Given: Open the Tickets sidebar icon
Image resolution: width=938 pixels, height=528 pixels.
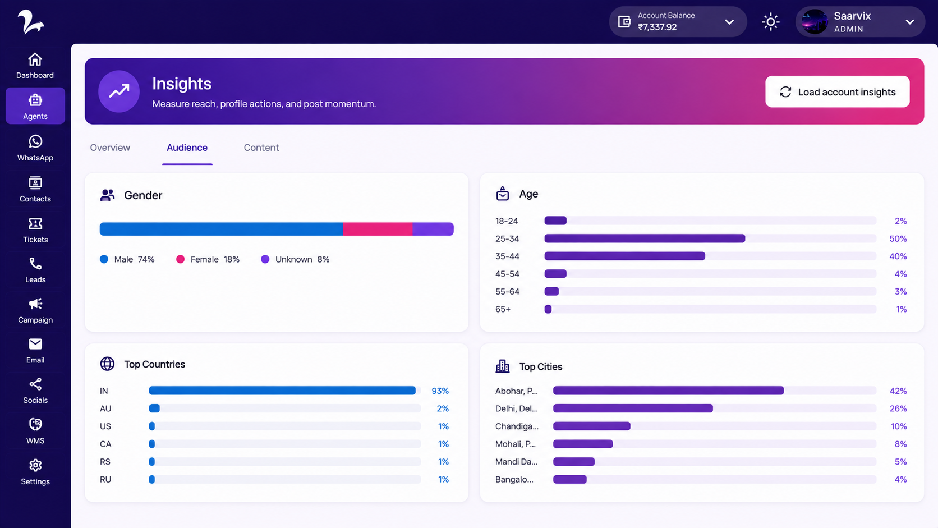Looking at the screenshot, I should point(35,224).
